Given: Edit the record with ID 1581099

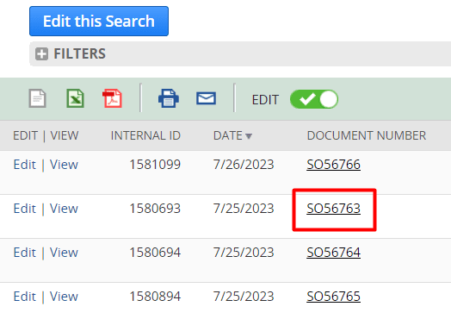Looking at the screenshot, I should 25,165.
